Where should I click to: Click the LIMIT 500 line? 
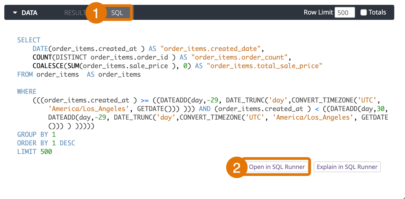(35, 152)
